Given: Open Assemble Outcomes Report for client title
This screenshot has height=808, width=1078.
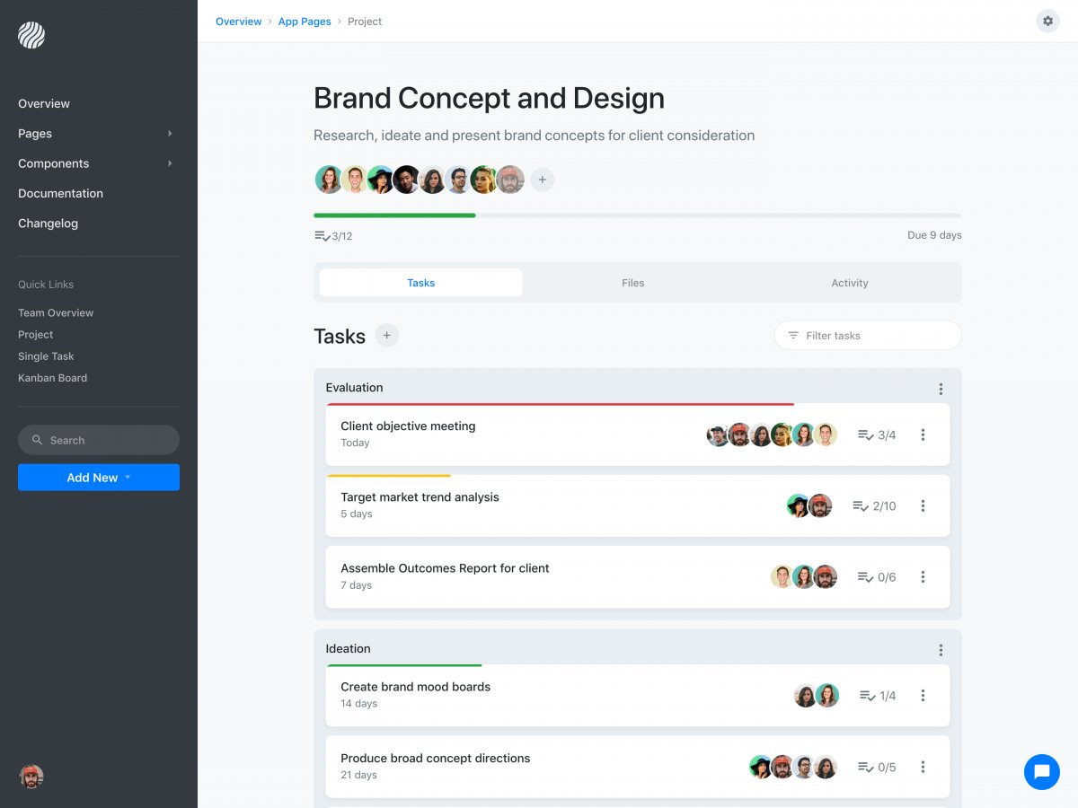Looking at the screenshot, I should (x=445, y=568).
